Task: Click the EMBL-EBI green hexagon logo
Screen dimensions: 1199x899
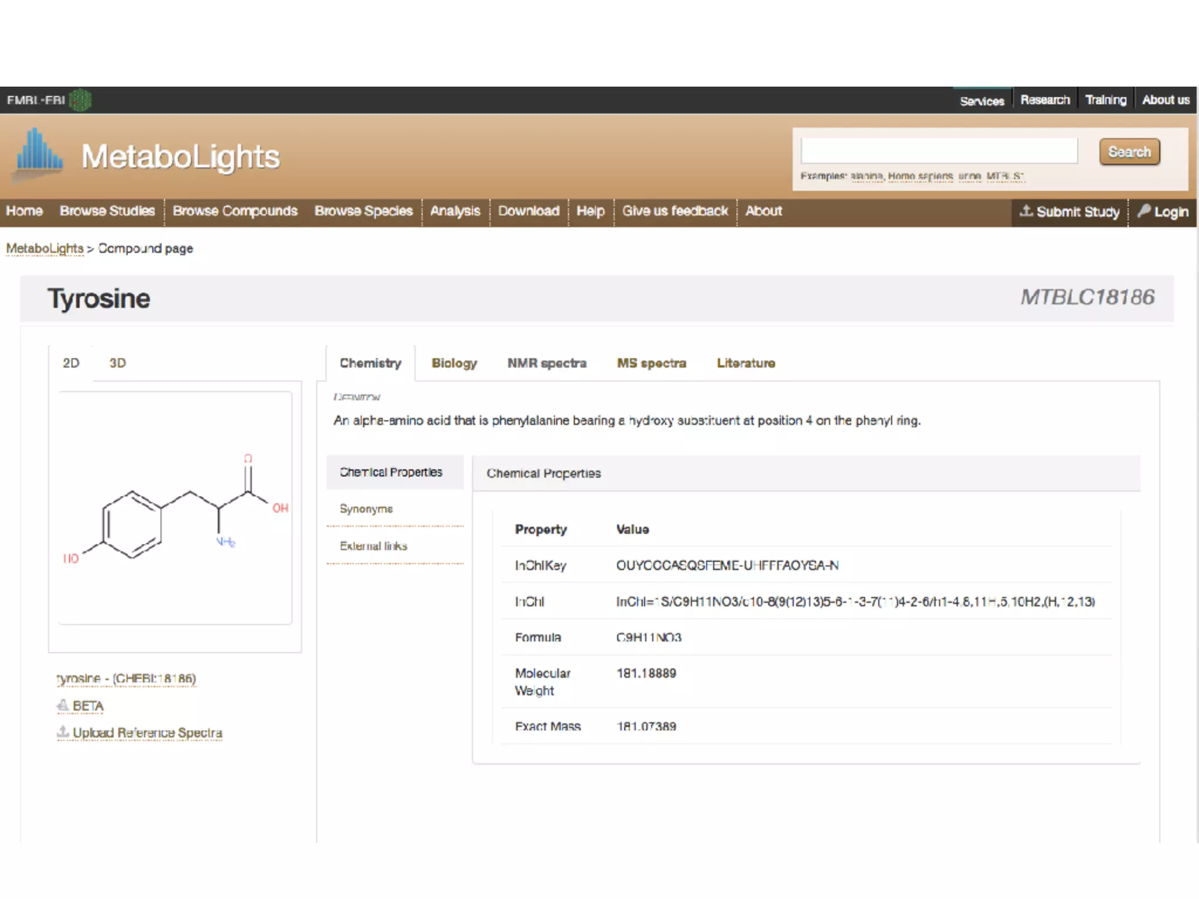Action: [80, 100]
